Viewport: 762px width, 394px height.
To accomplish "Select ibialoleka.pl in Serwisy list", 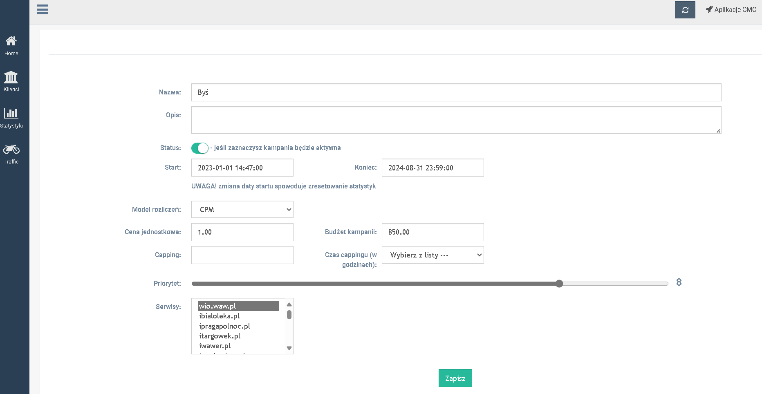I will [x=238, y=316].
